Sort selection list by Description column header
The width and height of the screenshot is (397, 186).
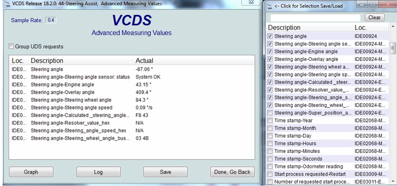point(309,28)
